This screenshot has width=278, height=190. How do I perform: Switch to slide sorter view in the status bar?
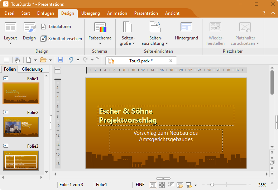point(162,185)
